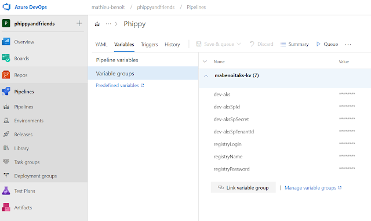
Task: Click the Task groups icon
Action: (6, 162)
